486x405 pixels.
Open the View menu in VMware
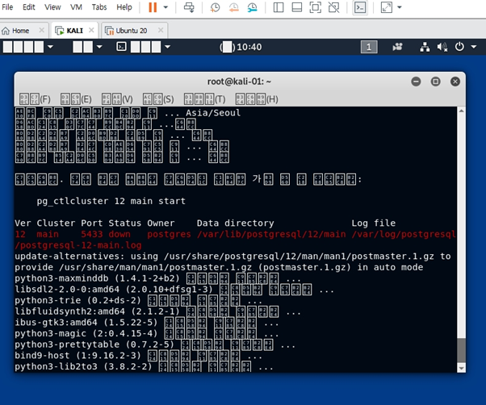coord(52,7)
